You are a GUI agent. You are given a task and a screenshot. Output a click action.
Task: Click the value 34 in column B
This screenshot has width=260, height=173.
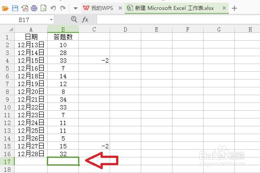pyautogui.click(x=63, y=99)
